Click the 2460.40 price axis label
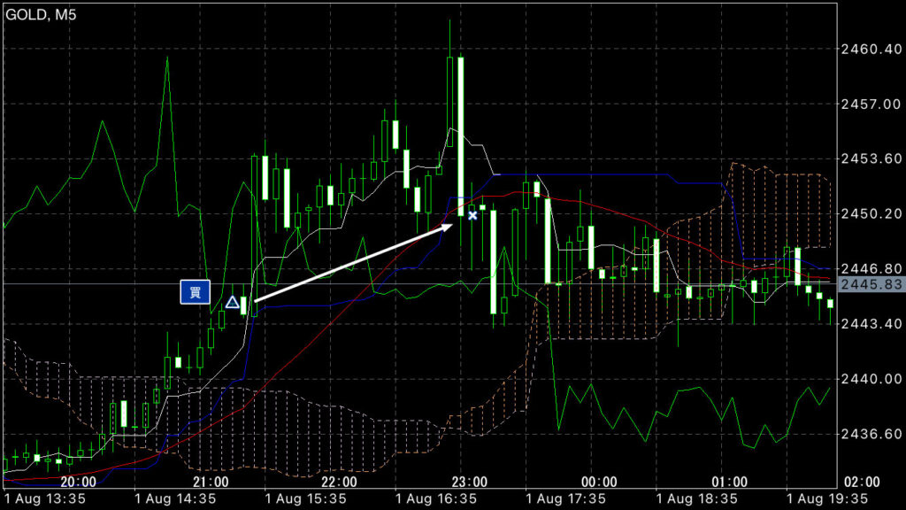Viewport: 906px width, 510px height. pyautogui.click(x=871, y=50)
